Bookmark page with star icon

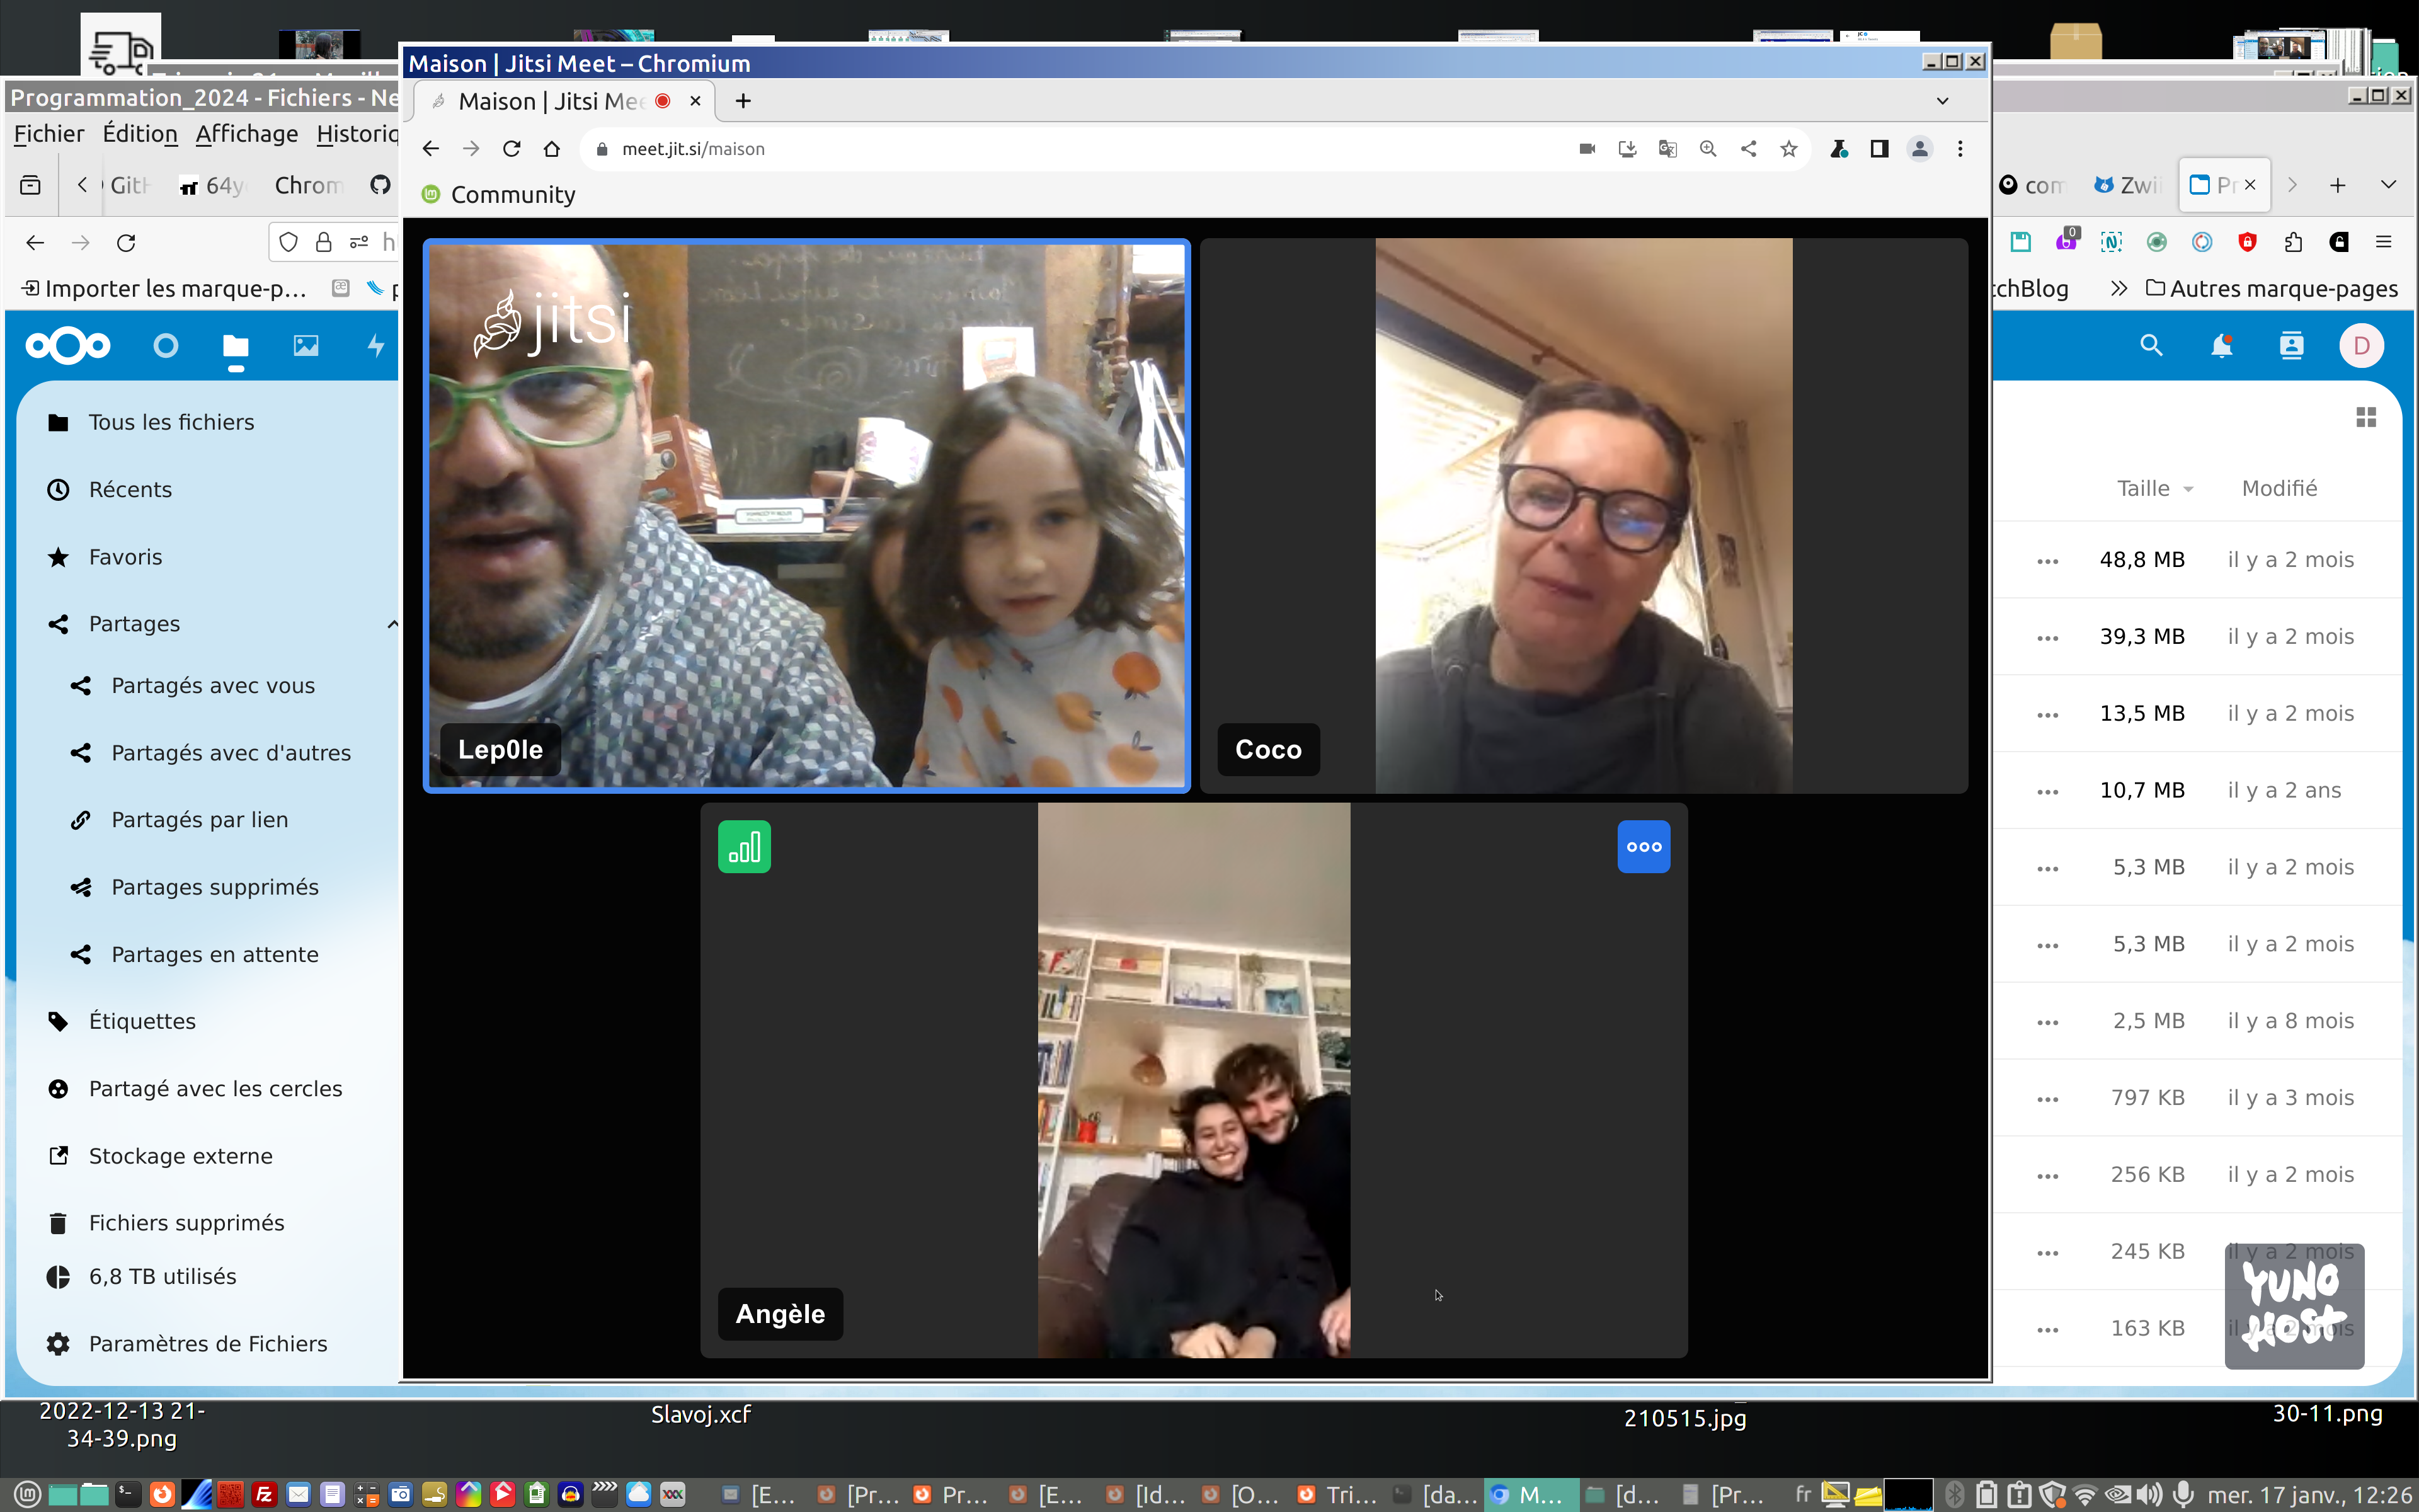1788,149
